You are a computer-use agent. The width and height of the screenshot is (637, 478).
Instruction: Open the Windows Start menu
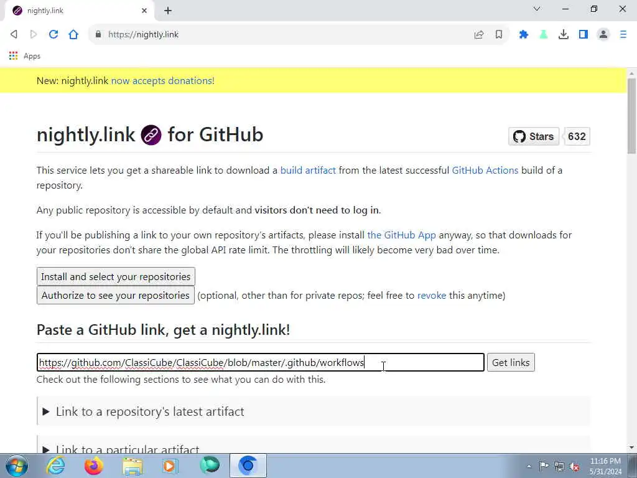(17, 466)
